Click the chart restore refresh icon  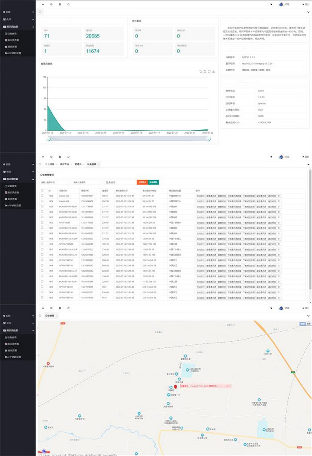(x=209, y=71)
